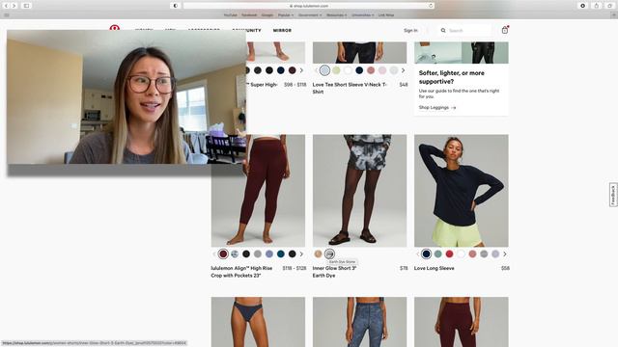
Task: Click the search magnifier icon
Action: [x=443, y=30]
